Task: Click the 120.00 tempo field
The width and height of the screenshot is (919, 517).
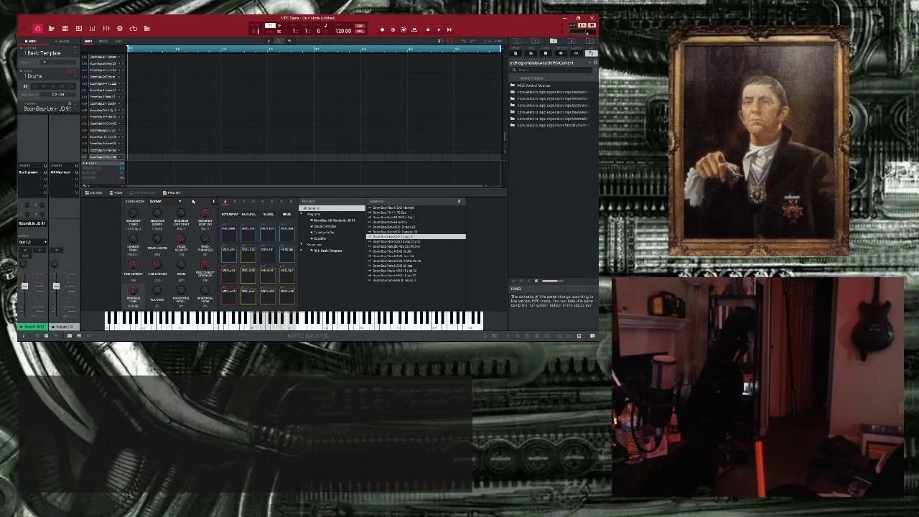Action: (343, 31)
